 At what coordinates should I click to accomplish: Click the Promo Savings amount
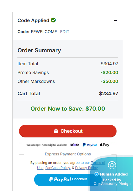click(109, 72)
